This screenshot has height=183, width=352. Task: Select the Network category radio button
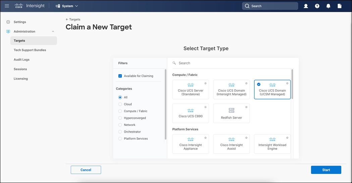pos(120,125)
